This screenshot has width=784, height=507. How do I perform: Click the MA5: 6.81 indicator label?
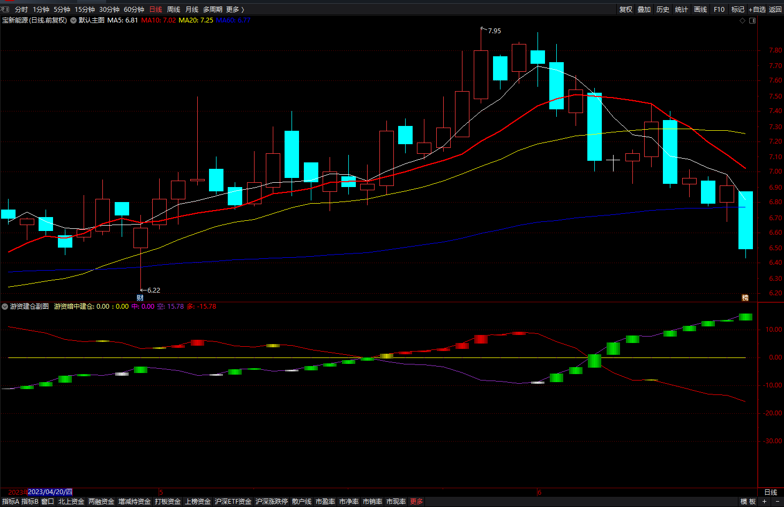[x=123, y=20]
